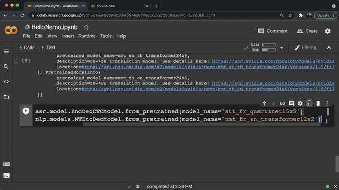This screenshot has height=190, width=339.
Task: Open the Zh->En model details link
Action: [273, 83]
